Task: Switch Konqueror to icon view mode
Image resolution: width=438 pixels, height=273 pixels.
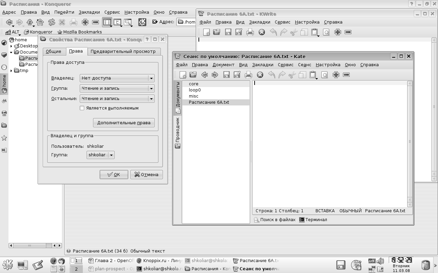Action: point(107,23)
